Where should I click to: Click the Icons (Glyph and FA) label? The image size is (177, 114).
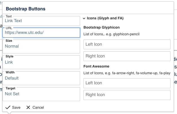coord(105,18)
